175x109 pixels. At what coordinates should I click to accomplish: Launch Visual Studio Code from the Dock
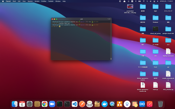click(75, 104)
